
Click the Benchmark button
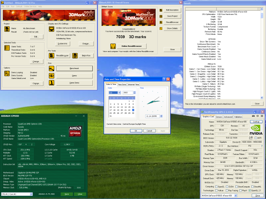coord(74,68)
